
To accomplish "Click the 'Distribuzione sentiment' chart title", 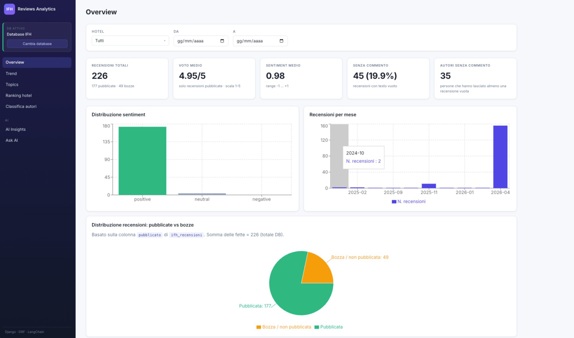I will [118, 115].
